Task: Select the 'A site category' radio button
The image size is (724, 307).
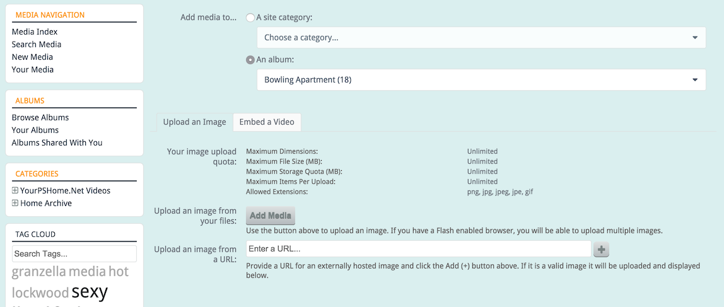Action: (250, 18)
